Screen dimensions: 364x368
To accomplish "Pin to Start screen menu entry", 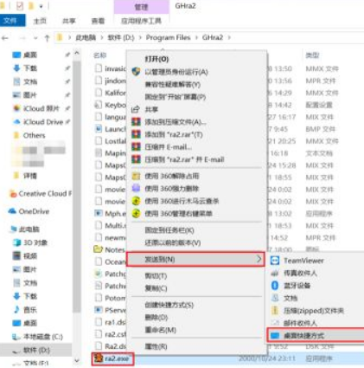I will (176, 97).
